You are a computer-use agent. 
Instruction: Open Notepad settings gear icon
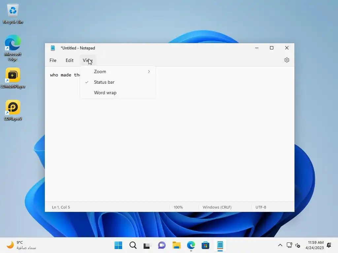tap(287, 60)
